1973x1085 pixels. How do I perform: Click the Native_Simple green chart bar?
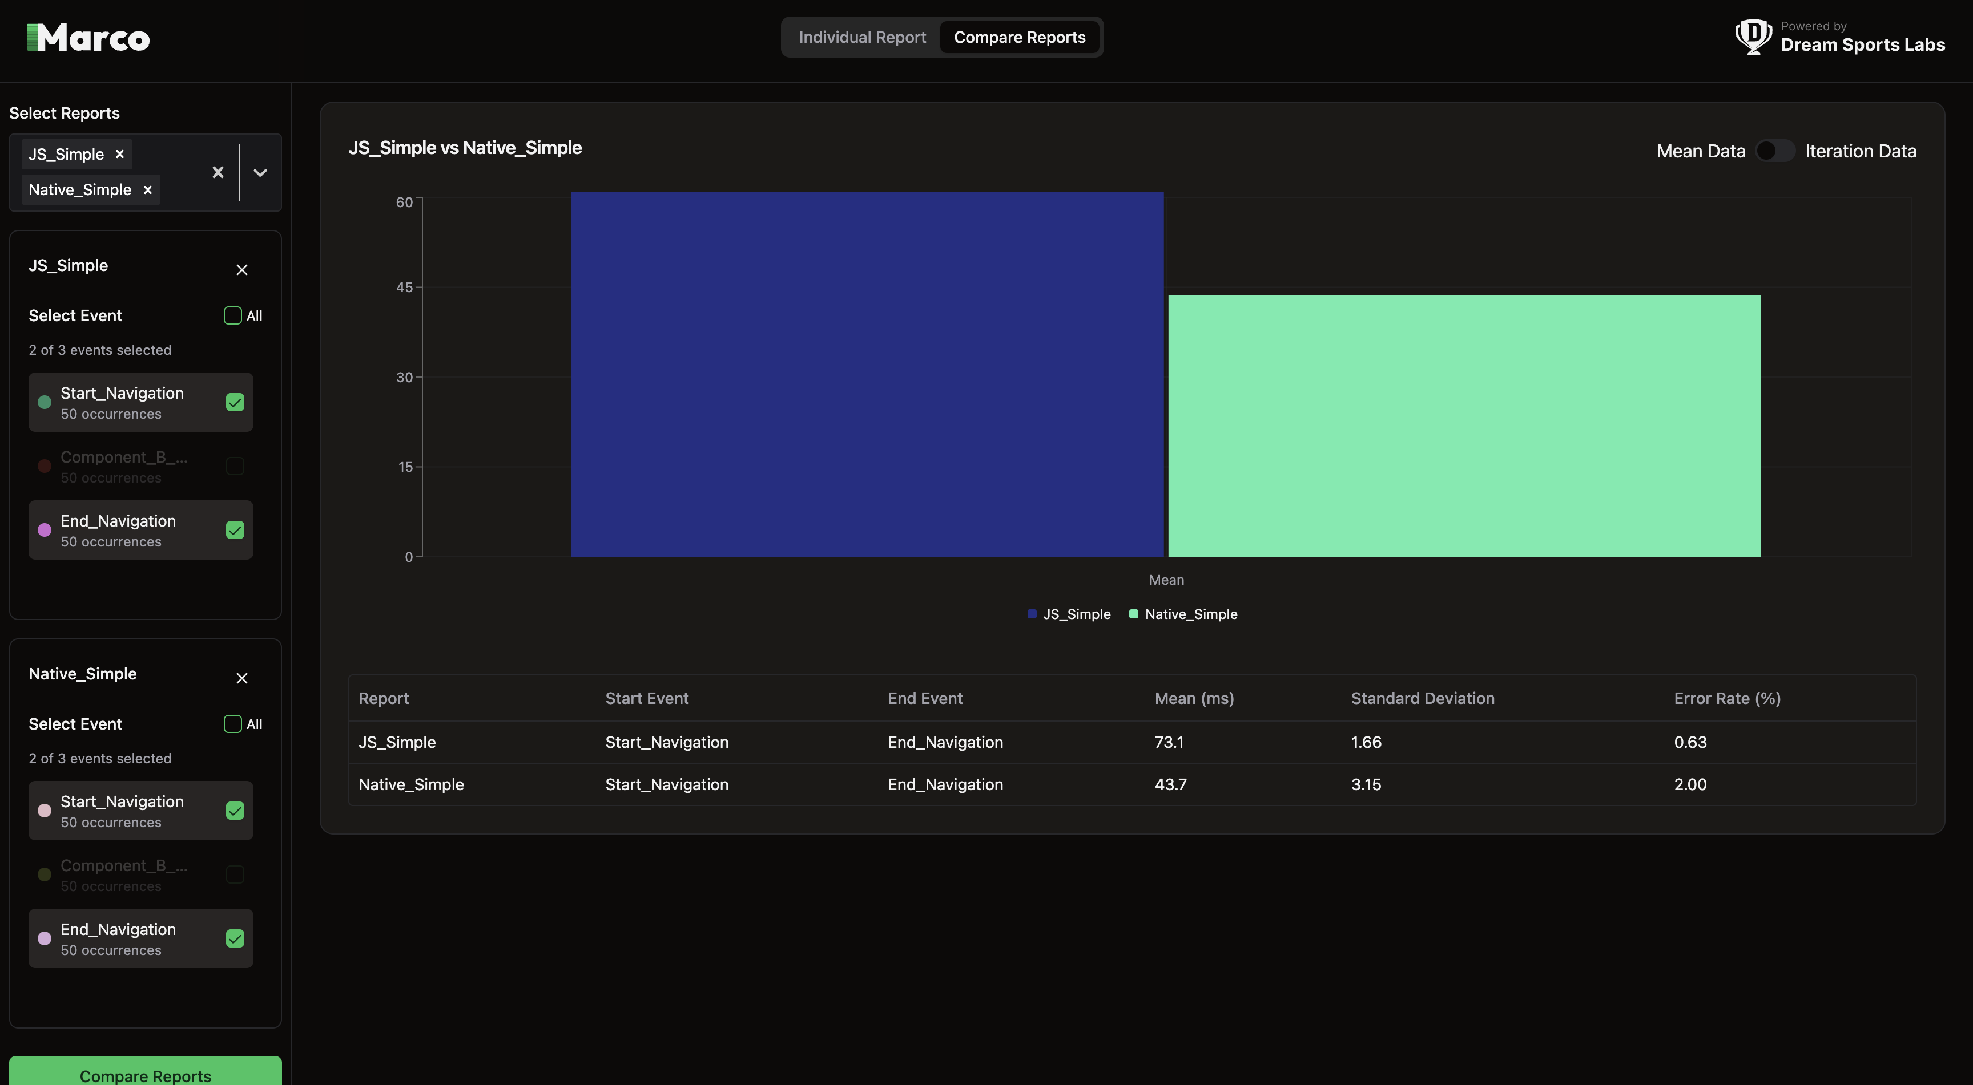pos(1464,426)
